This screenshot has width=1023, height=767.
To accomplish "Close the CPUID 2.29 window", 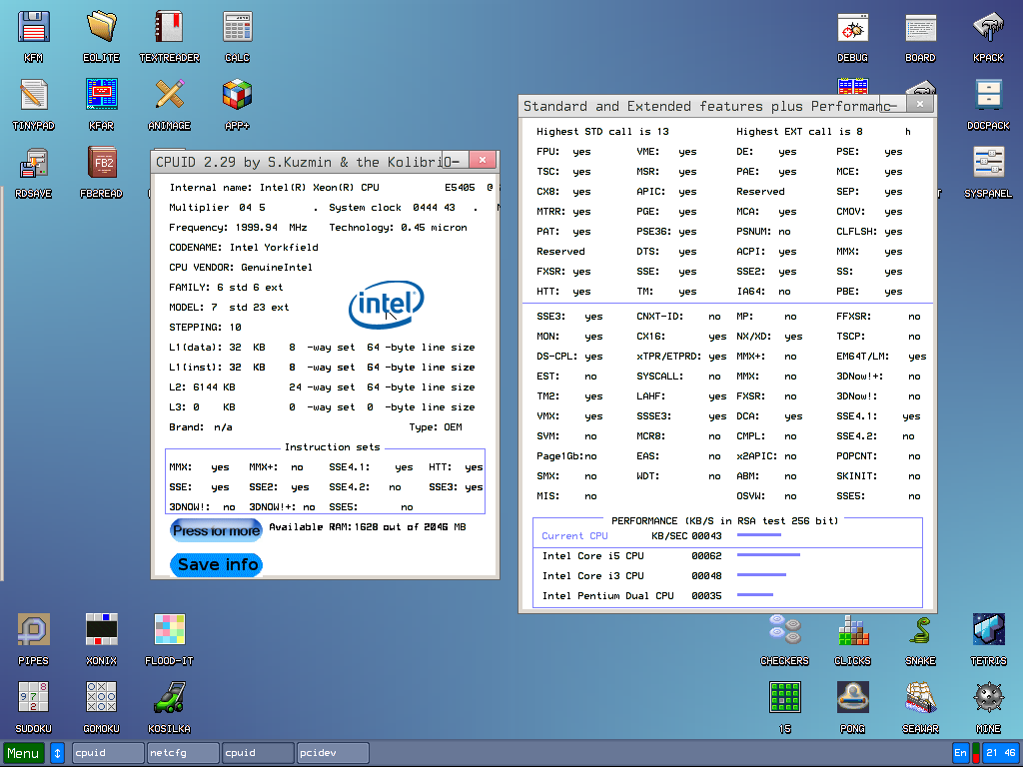I will [483, 160].
